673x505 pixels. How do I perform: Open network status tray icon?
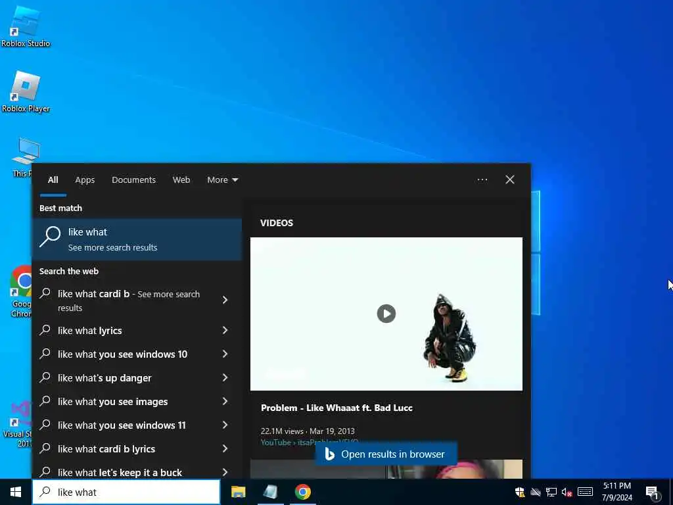point(551,492)
